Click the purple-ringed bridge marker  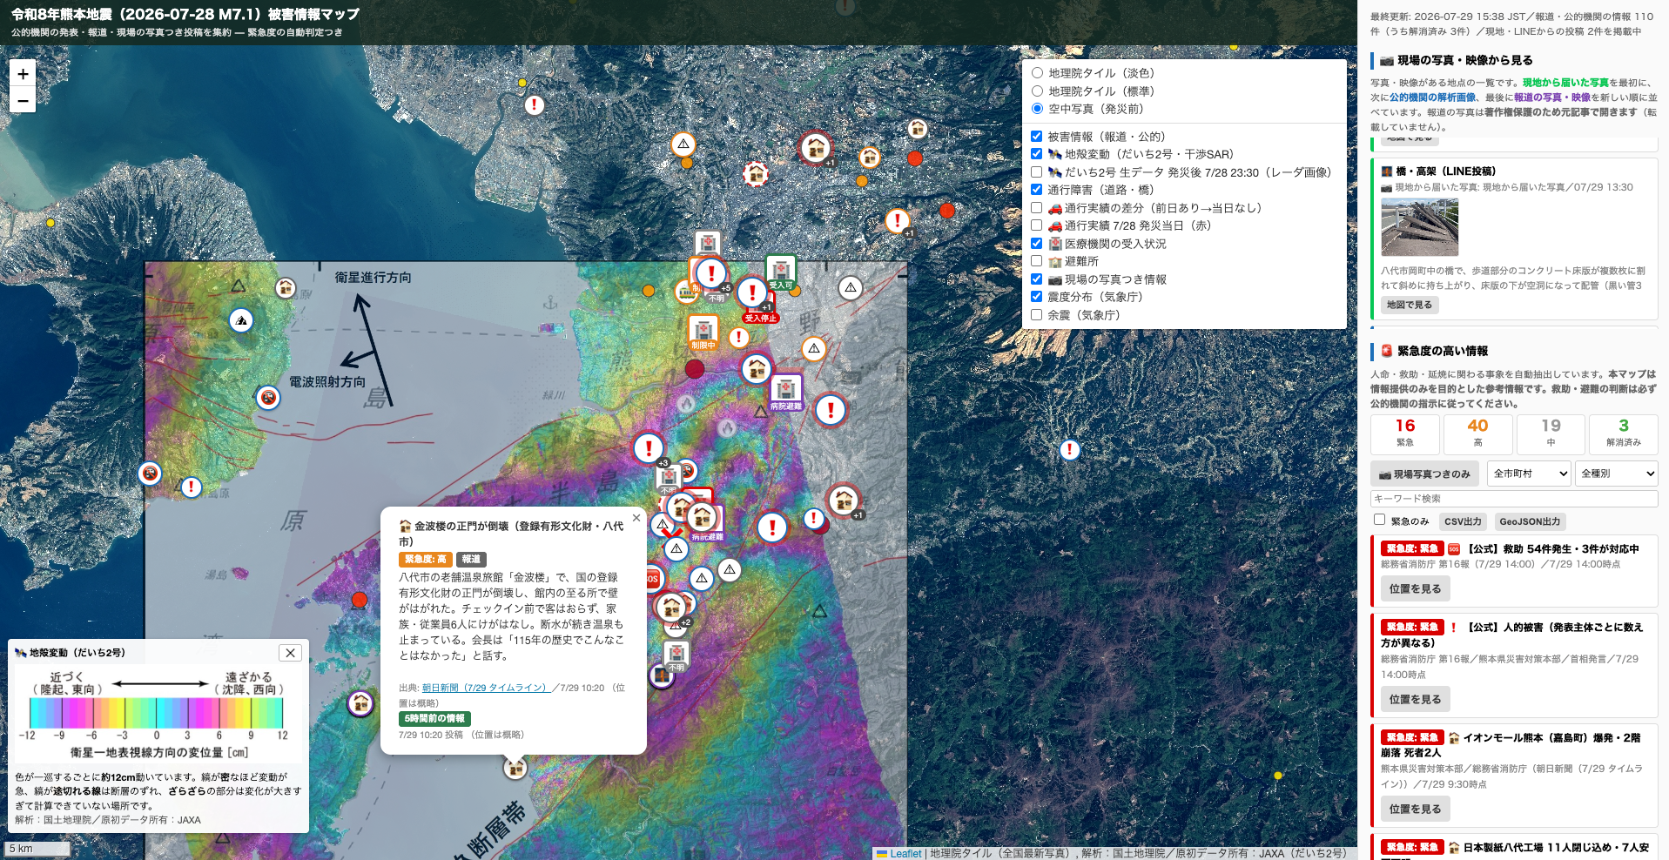[x=661, y=675]
